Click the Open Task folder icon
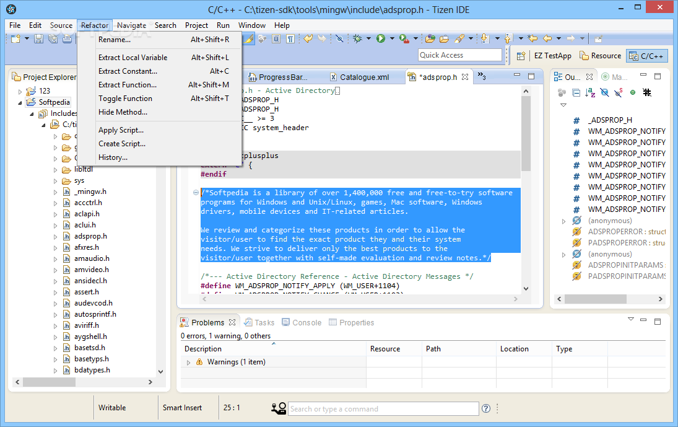This screenshot has width=678, height=427. [444, 39]
